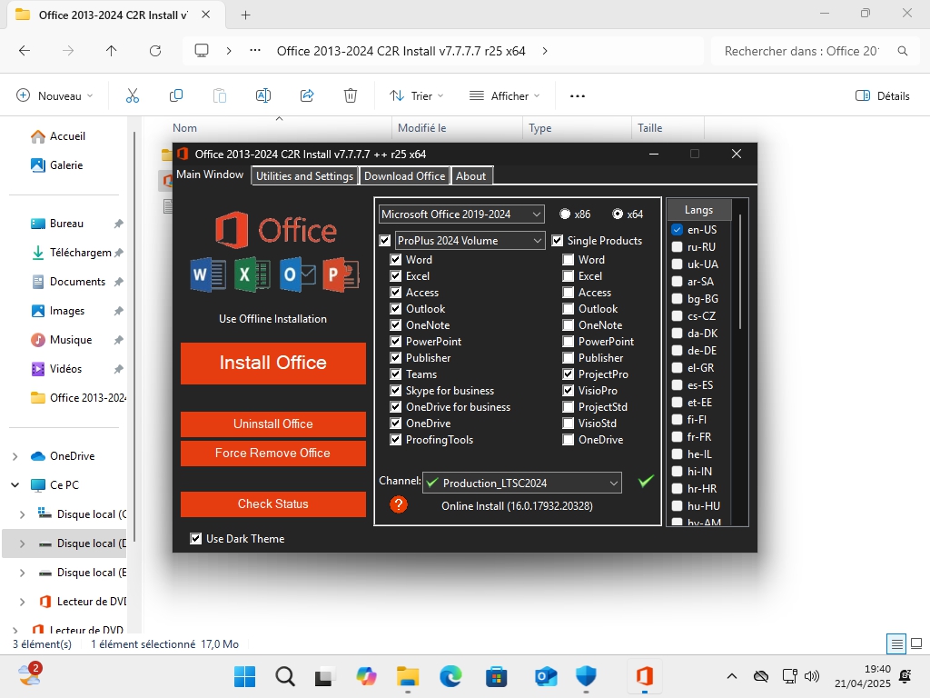This screenshot has width=930, height=698.
Task: Click the Share icon in Explorer toolbar
Action: (x=307, y=95)
